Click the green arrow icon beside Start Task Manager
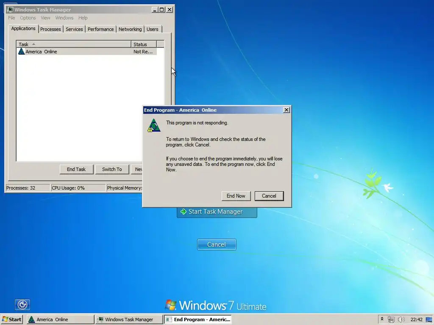Viewport: 434px width, 325px height. [x=183, y=212]
